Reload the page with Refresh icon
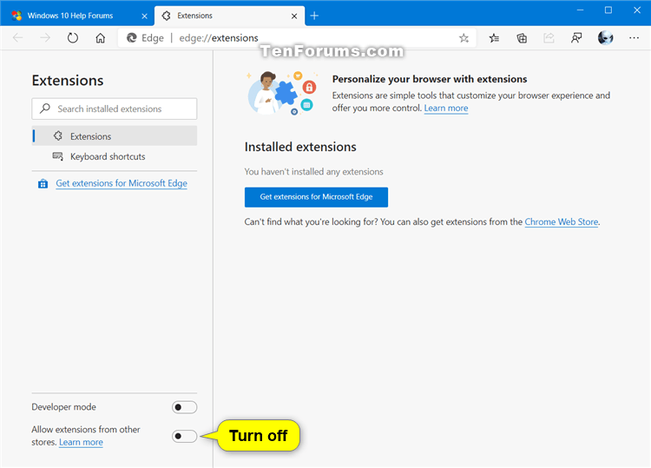This screenshot has width=651, height=468. coord(73,38)
